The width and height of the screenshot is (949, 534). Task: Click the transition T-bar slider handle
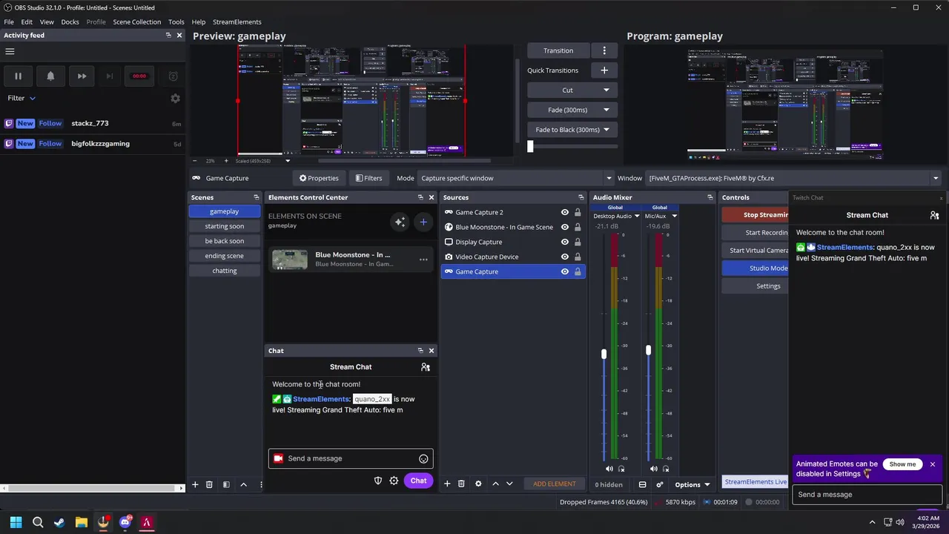tap(530, 146)
